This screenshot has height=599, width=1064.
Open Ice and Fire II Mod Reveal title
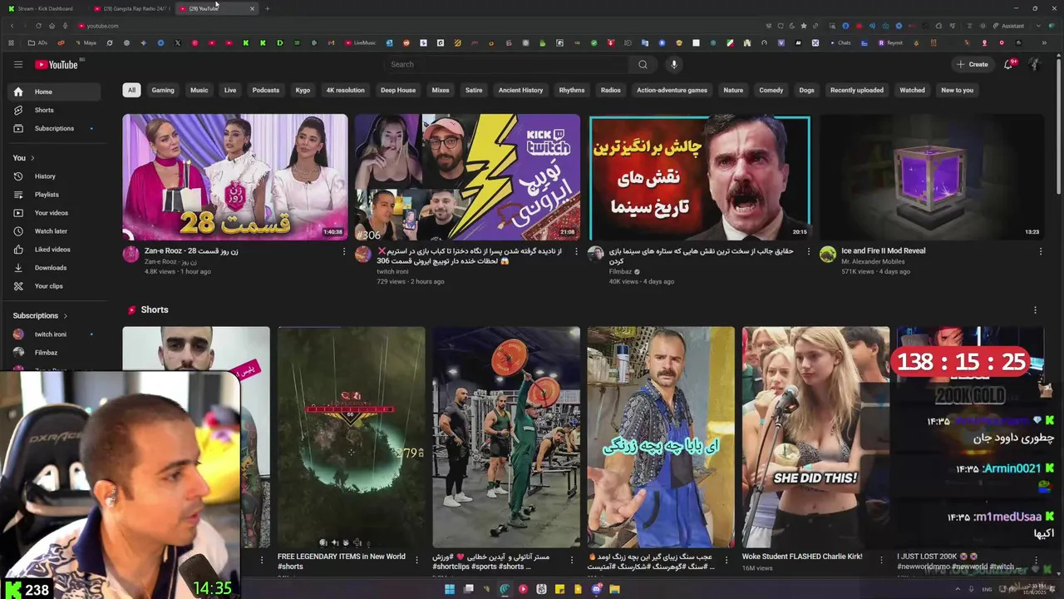click(x=883, y=250)
